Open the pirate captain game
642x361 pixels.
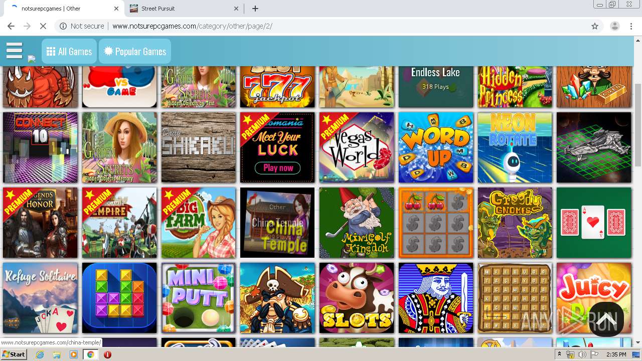click(277, 298)
